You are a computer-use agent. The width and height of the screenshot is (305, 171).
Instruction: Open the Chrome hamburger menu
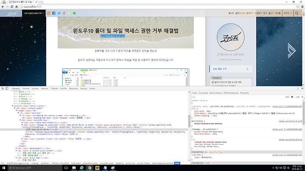[x=302, y=7]
